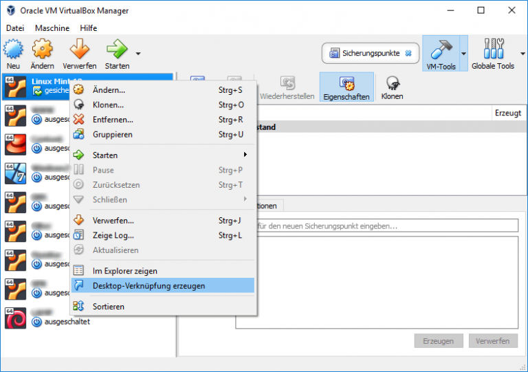The image size is (528, 372).
Task: Click the Klonen sheep icon in snapshot toolbar
Action: tap(393, 83)
